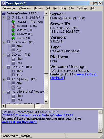Open the Self menu
This screenshot has height=139, width=104.
[x=48, y=8]
